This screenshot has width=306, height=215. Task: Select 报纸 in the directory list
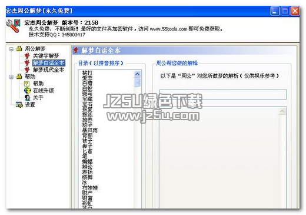pos(87,115)
